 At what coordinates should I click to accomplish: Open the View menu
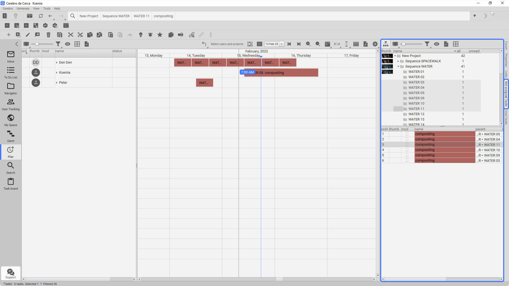(36, 8)
